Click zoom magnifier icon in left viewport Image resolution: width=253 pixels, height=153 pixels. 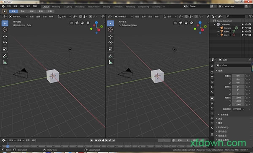click(88, 23)
